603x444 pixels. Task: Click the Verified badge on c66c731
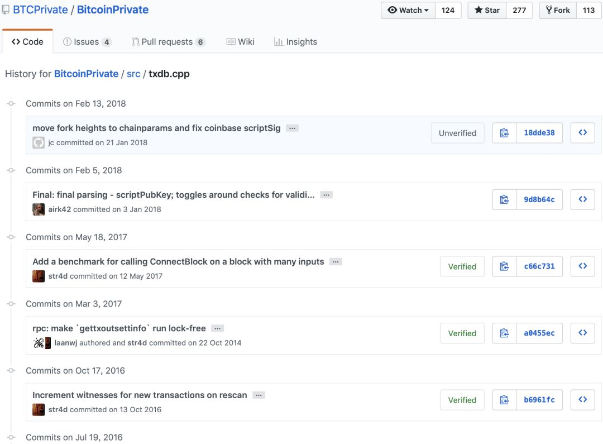pyautogui.click(x=462, y=266)
